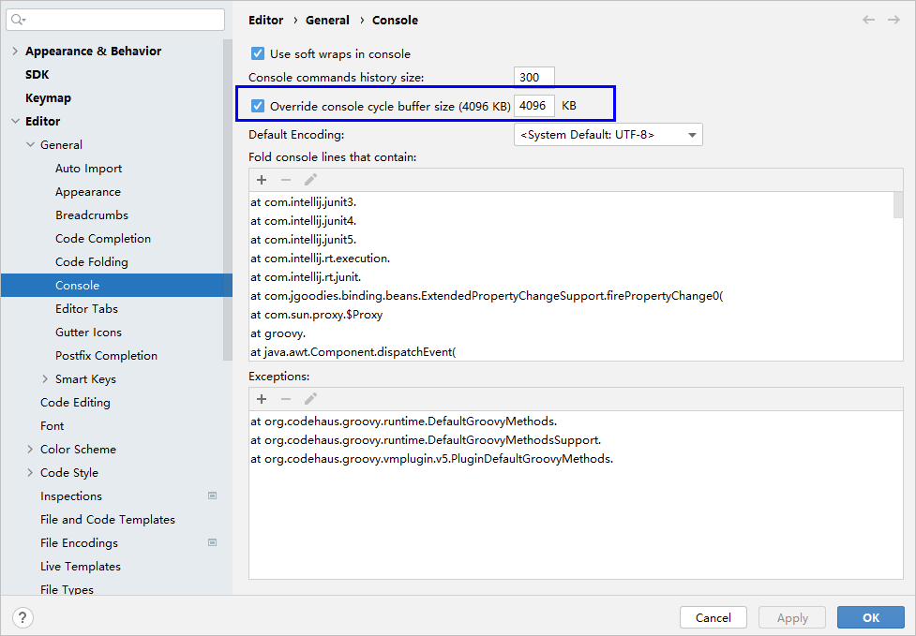Open the Default Encoding dropdown
The height and width of the screenshot is (636, 916).
pyautogui.click(x=608, y=135)
